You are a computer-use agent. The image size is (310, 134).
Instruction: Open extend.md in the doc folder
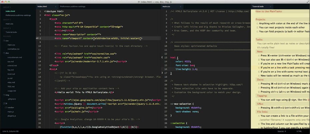pos(11,66)
